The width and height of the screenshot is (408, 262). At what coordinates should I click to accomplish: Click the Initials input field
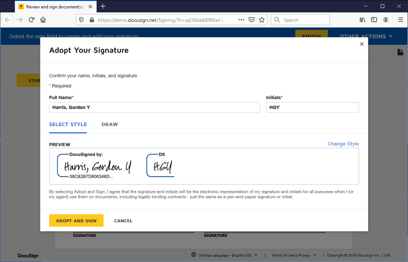(312, 107)
